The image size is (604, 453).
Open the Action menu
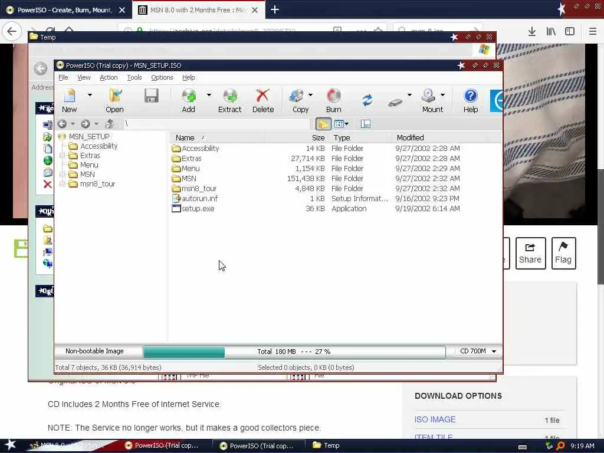(x=109, y=77)
